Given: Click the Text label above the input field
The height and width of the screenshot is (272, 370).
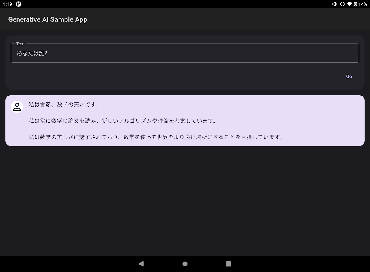Looking at the screenshot, I should click(x=20, y=44).
